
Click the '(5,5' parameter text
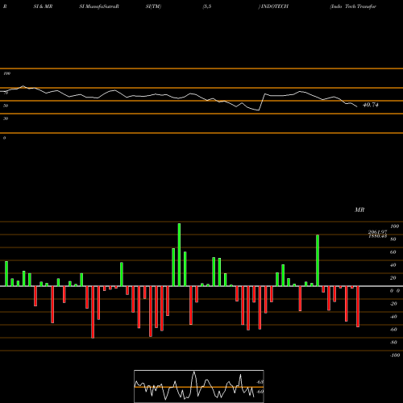[x=207, y=6]
